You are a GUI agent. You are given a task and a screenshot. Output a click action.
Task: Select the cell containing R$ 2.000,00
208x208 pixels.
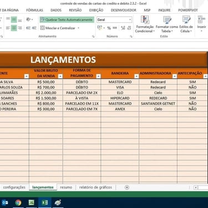pos(46,93)
